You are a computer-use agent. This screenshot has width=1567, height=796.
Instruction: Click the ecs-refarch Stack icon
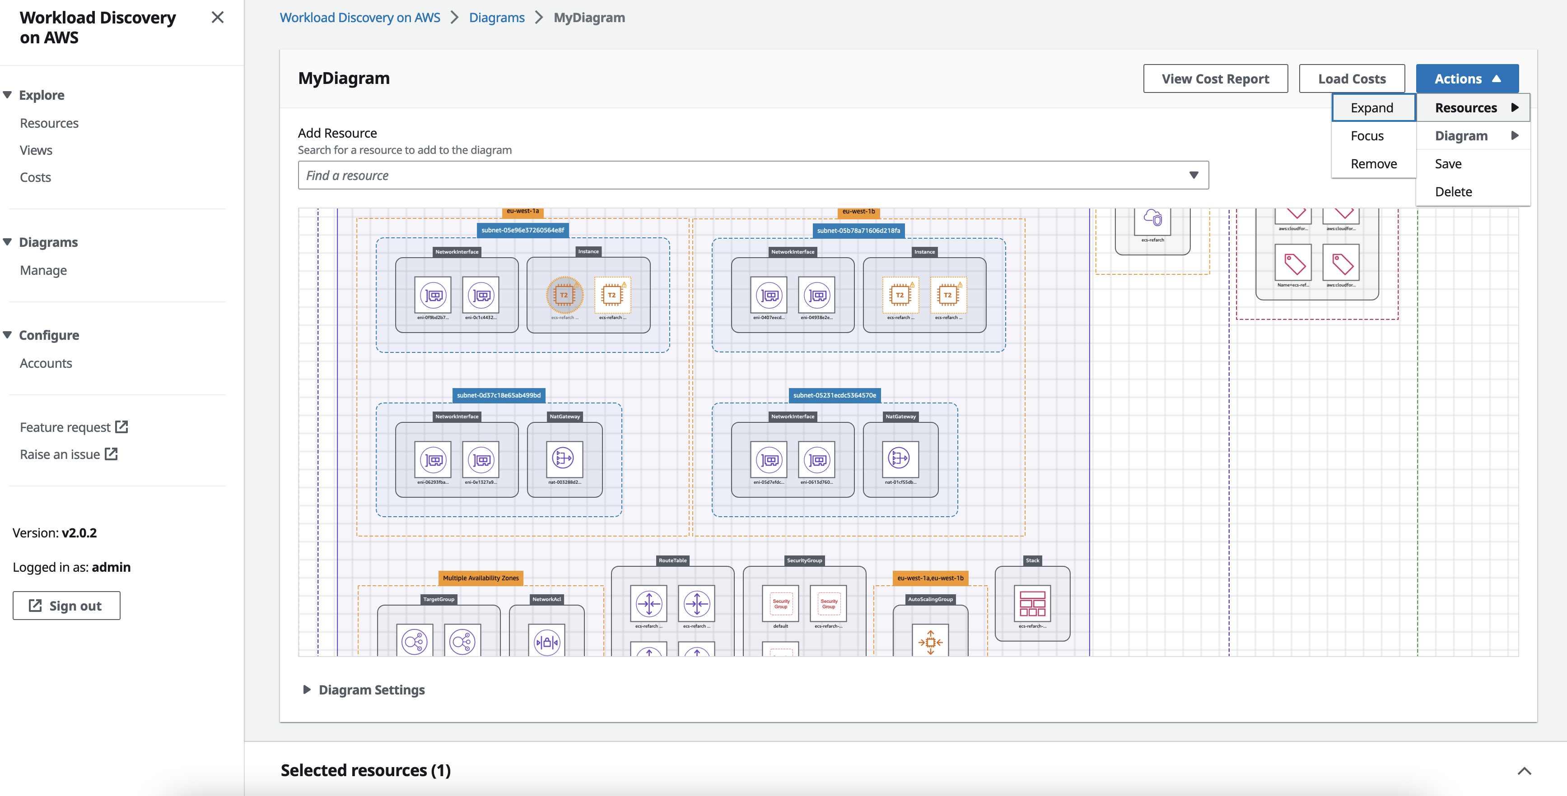1032,603
